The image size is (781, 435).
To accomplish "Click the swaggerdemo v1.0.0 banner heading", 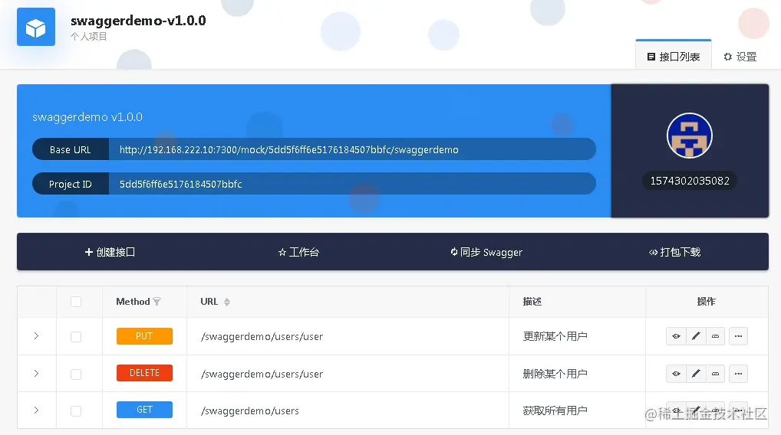I will [87, 117].
